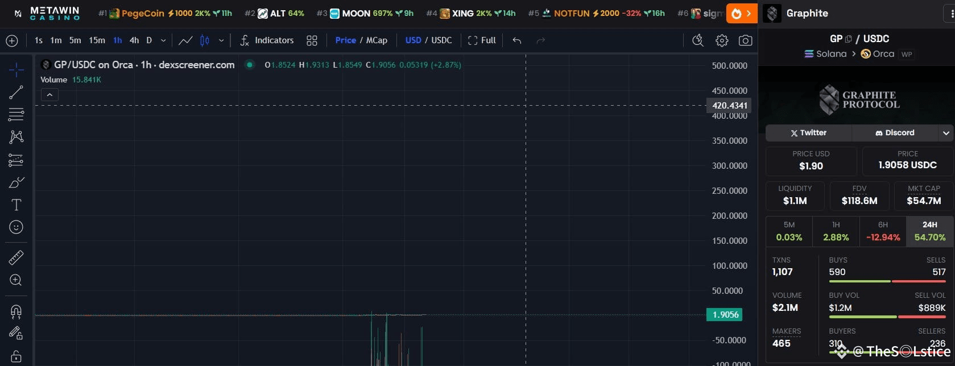Select the 5M stats tab

click(789, 231)
